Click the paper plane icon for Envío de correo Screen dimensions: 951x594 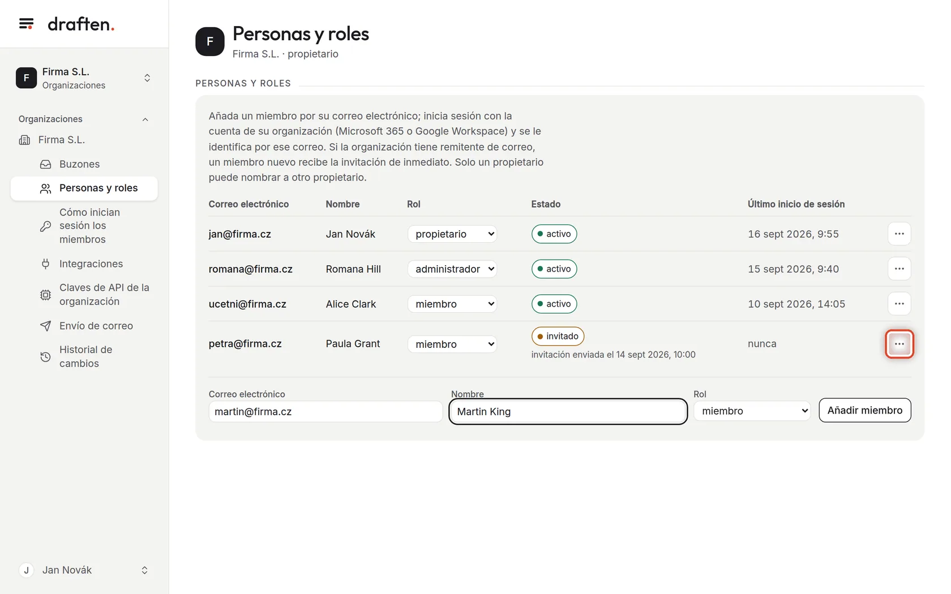coord(46,326)
